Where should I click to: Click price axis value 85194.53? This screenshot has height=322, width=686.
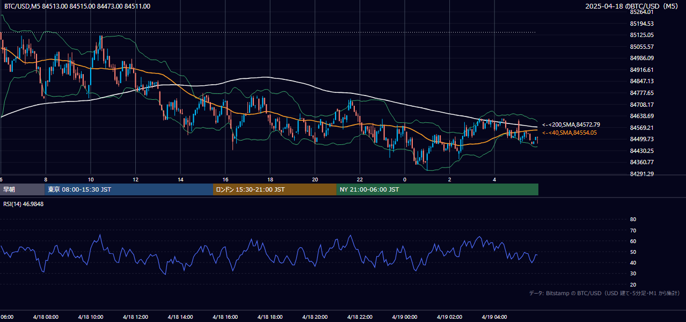click(641, 24)
